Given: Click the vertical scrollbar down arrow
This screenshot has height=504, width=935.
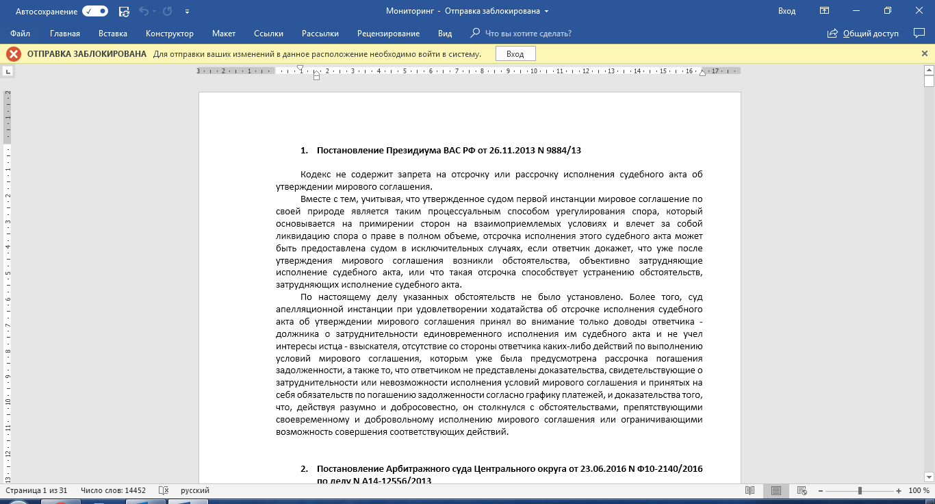Looking at the screenshot, I should 929,477.
